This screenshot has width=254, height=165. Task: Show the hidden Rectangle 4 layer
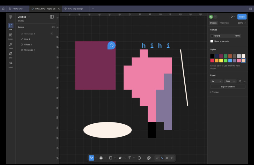click(52, 33)
